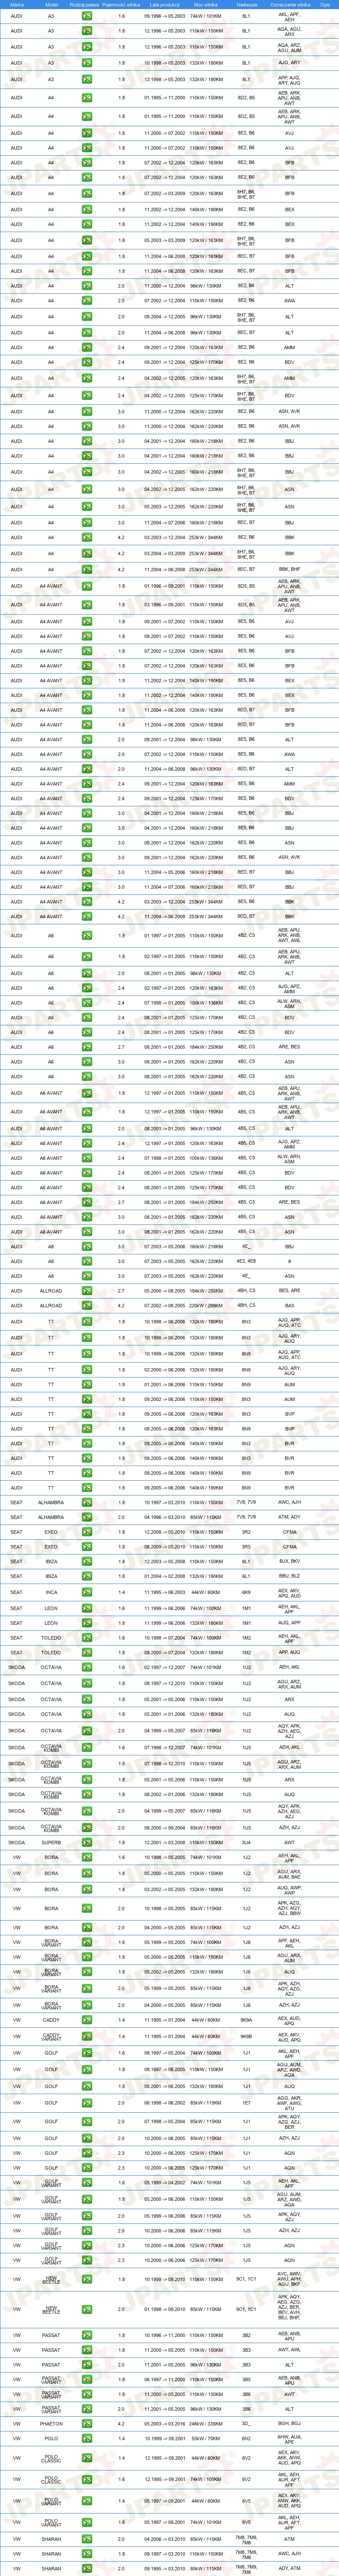Click 74kW / 101KM power in first A3 row
This screenshot has width=339, height=2576.
pyautogui.click(x=206, y=16)
